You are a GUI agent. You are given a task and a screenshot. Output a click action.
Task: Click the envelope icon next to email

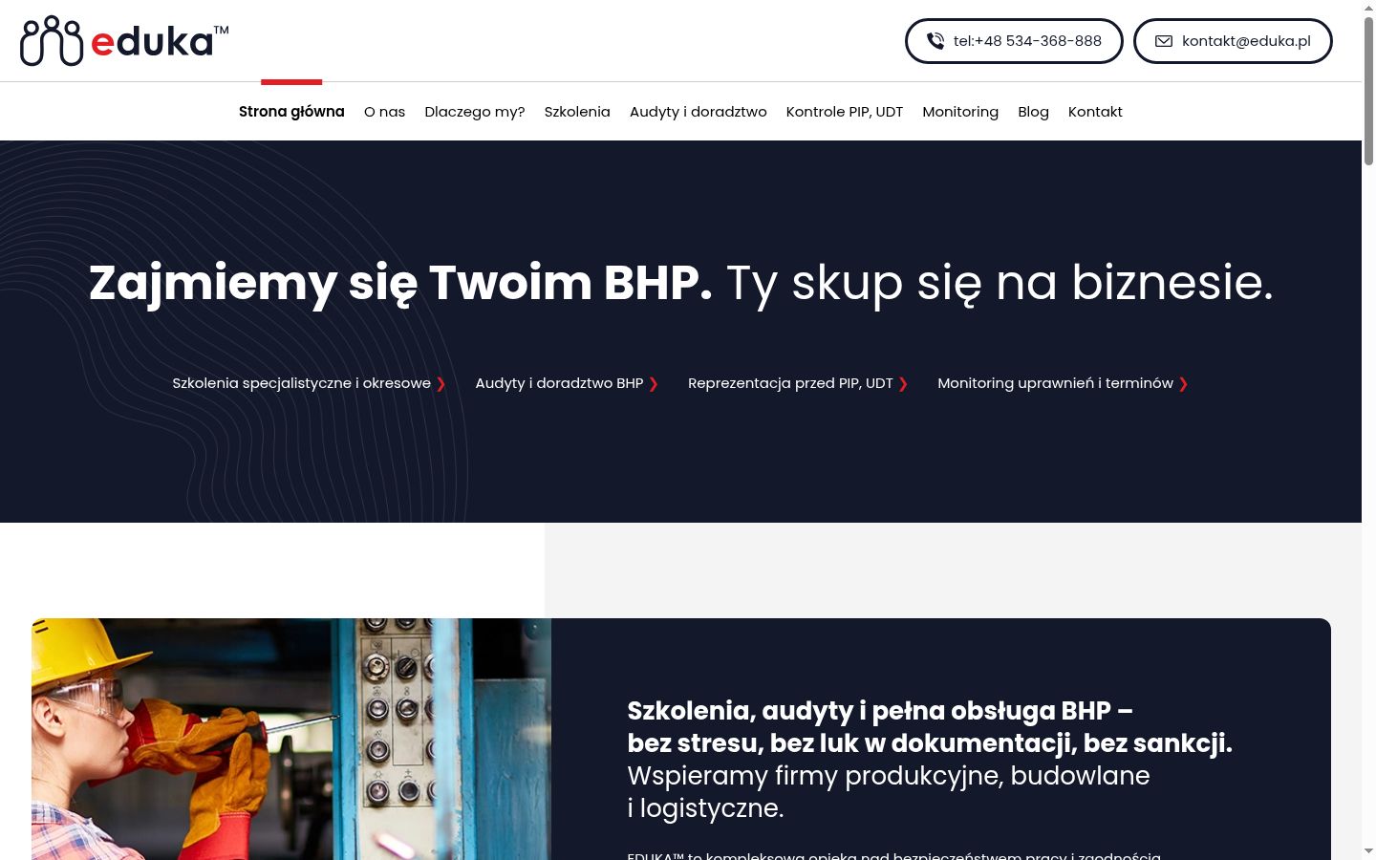pyautogui.click(x=1164, y=41)
